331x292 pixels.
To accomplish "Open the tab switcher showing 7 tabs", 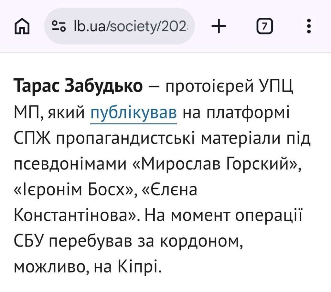I will point(264,26).
